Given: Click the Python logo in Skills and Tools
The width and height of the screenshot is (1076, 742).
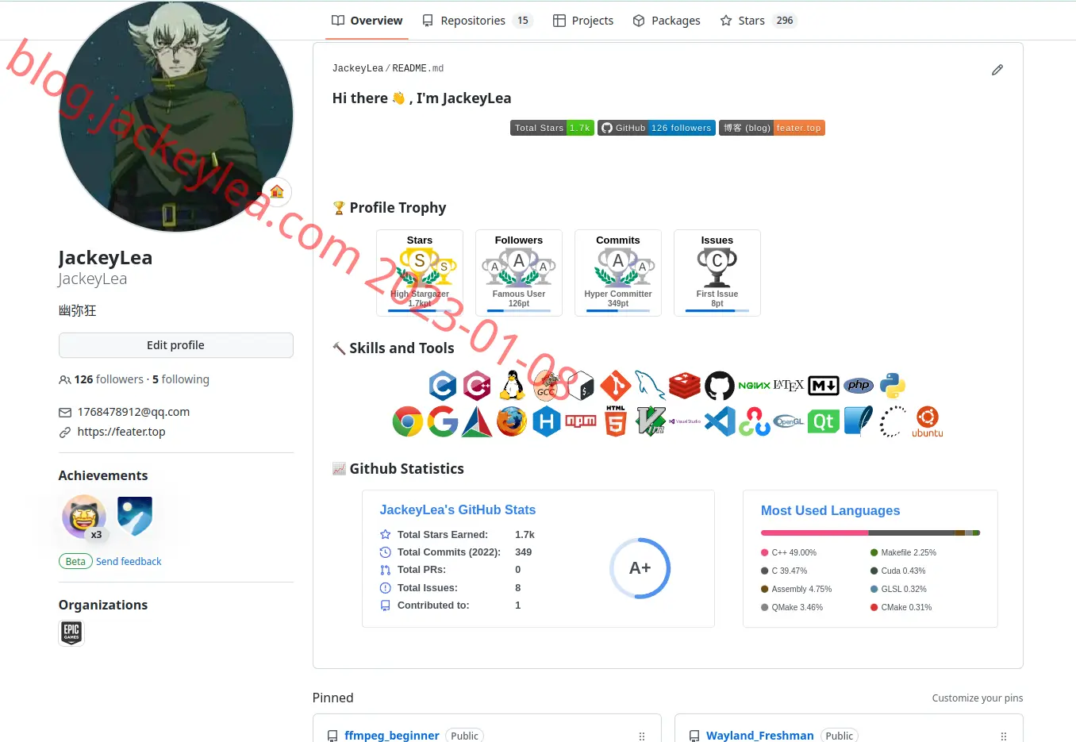Looking at the screenshot, I should (x=893, y=386).
